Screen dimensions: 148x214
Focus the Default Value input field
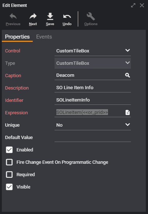(93, 137)
